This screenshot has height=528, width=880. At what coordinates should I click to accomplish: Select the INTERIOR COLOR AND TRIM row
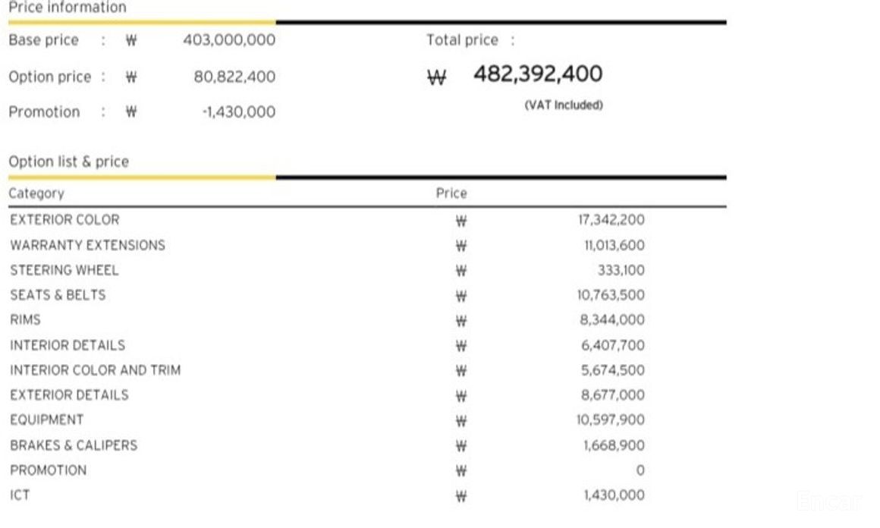95,370
